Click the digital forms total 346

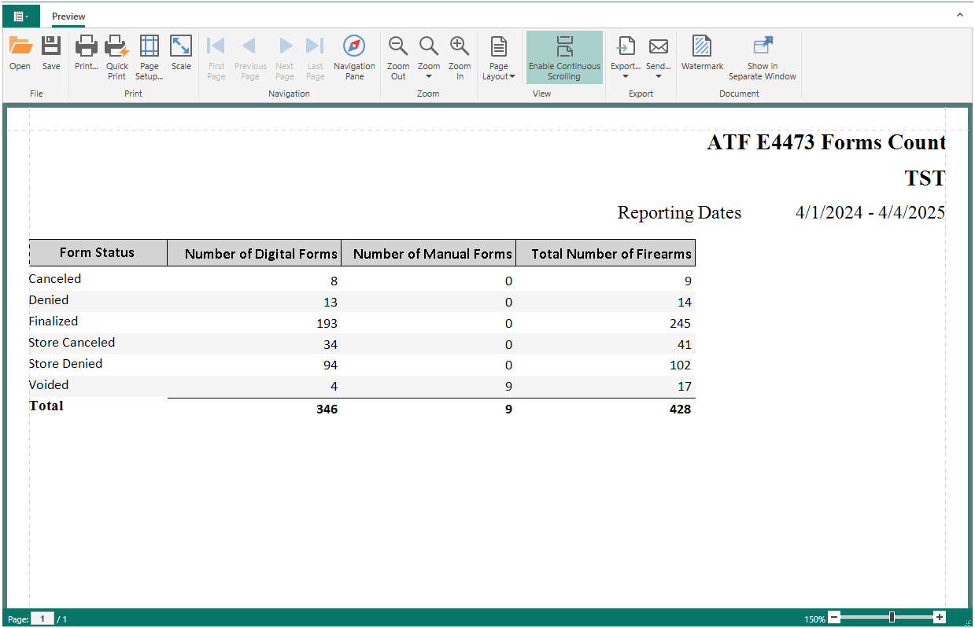pos(327,409)
